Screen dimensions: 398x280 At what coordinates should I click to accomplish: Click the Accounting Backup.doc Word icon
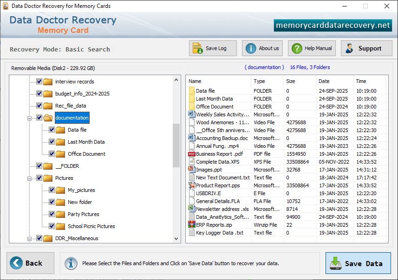[x=192, y=138]
